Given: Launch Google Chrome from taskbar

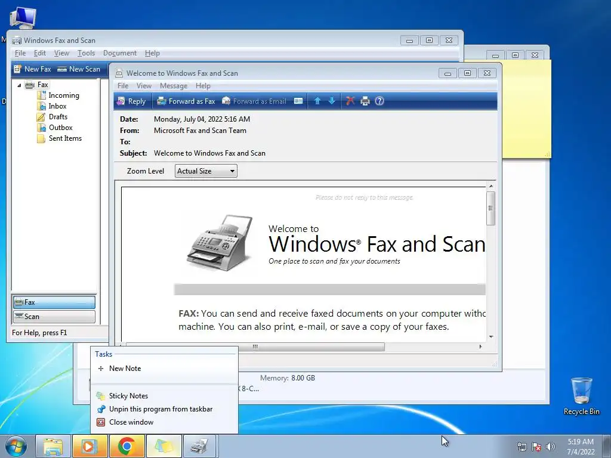Looking at the screenshot, I should [126, 446].
